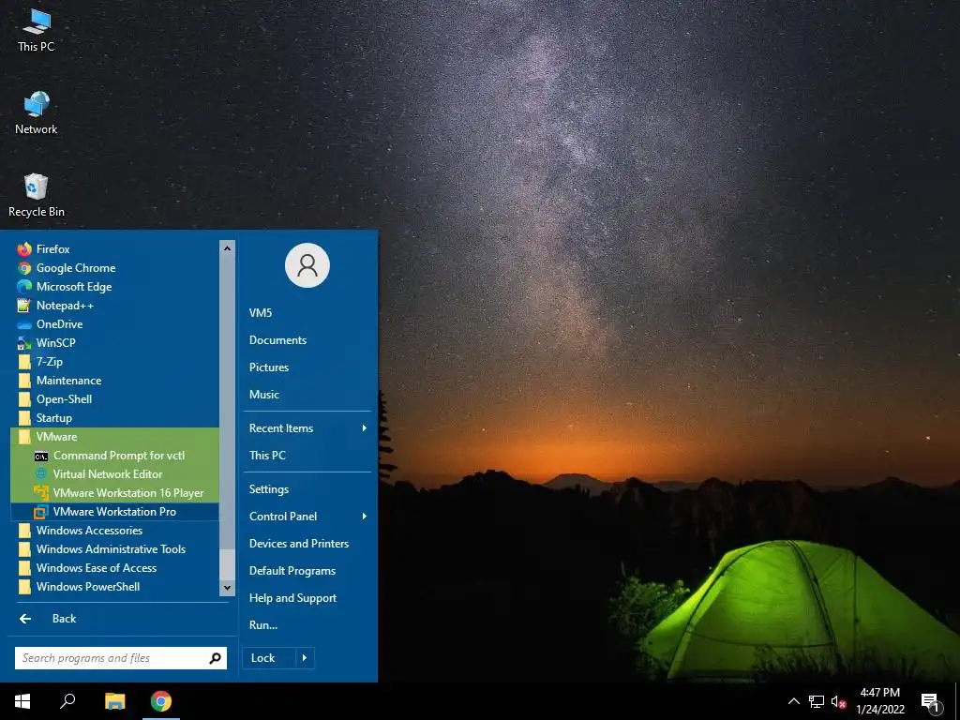Open Microsoft Edge in the start menu
960x720 pixels.
pyautogui.click(x=114, y=287)
